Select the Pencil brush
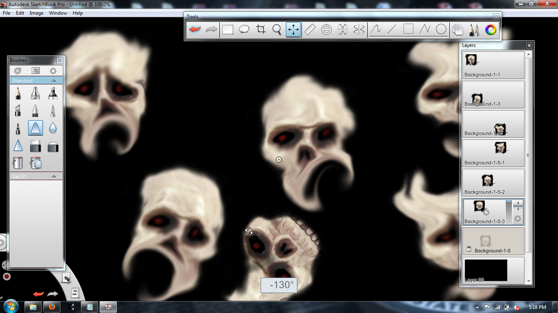558x313 pixels. coord(18,93)
